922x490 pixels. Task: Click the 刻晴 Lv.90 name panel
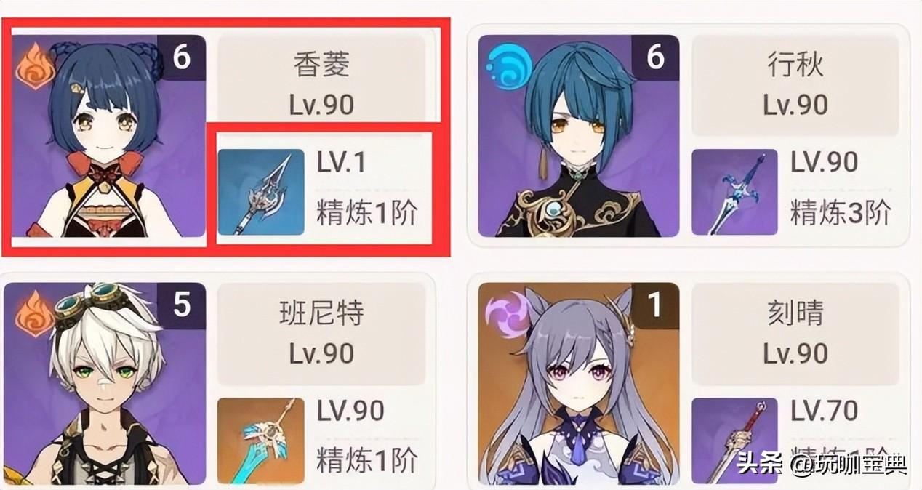[795, 334]
